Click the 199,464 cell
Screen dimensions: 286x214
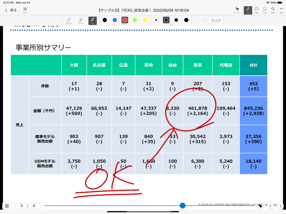tap(226, 110)
